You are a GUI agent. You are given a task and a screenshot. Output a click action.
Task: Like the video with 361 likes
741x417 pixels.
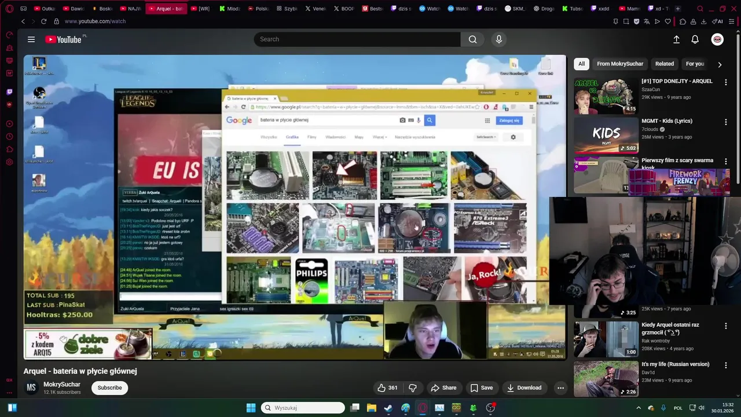pos(387,388)
